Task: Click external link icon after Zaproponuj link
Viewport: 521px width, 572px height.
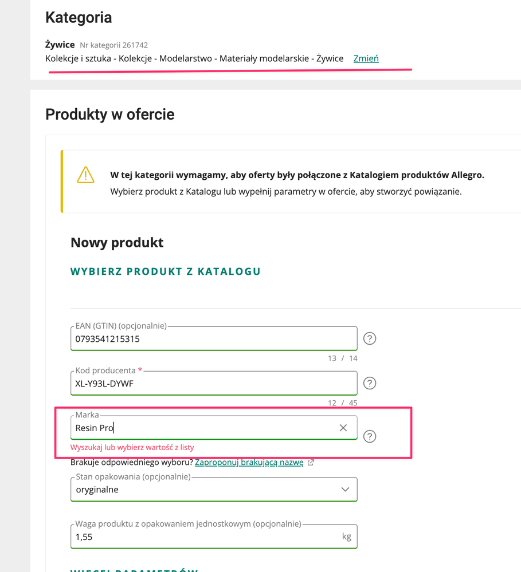Action: point(311,463)
